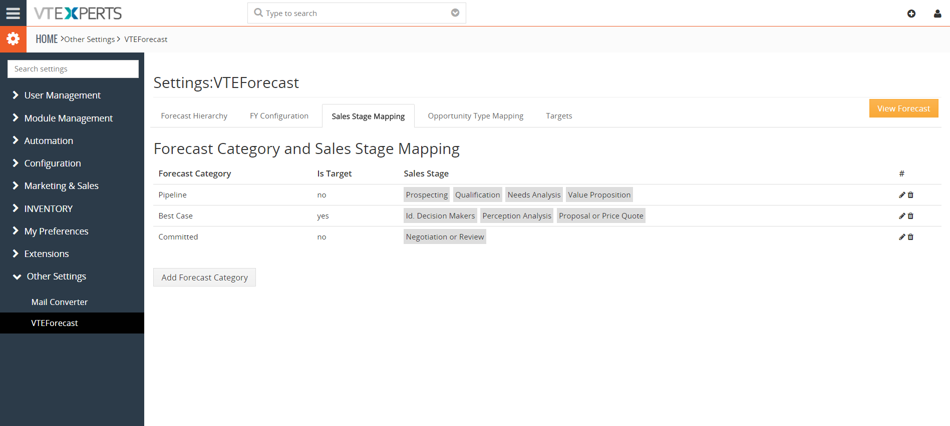Click Other Settings breadcrumb link
Image resolution: width=950 pixels, height=426 pixels.
(x=90, y=39)
